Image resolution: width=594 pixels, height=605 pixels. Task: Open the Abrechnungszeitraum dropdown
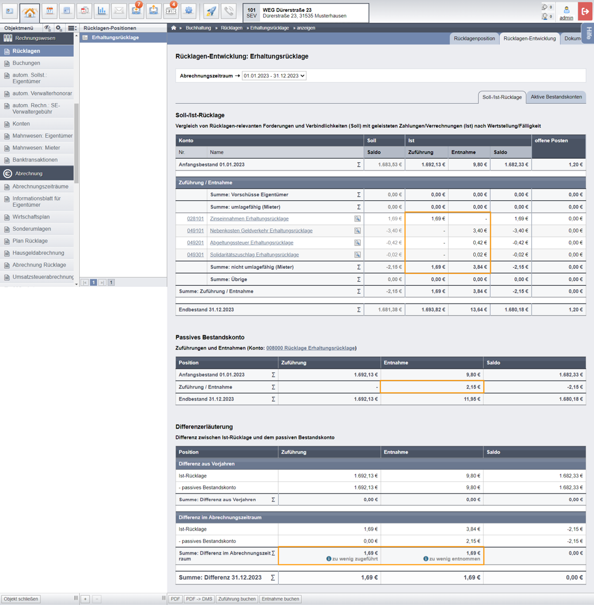274,76
